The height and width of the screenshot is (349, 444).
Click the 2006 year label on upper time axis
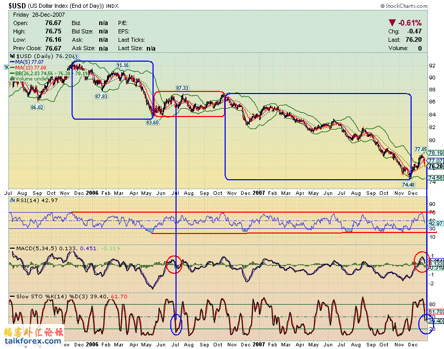(92, 193)
